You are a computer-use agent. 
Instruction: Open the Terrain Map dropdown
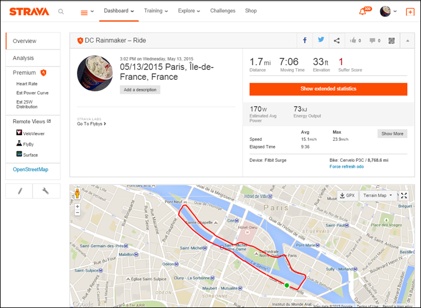pos(377,196)
